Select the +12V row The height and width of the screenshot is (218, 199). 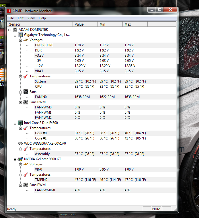105,66
